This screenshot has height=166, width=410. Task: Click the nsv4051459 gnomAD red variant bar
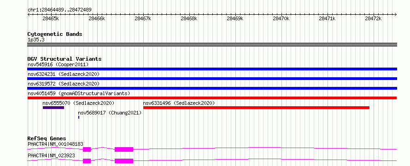coord(212,98)
